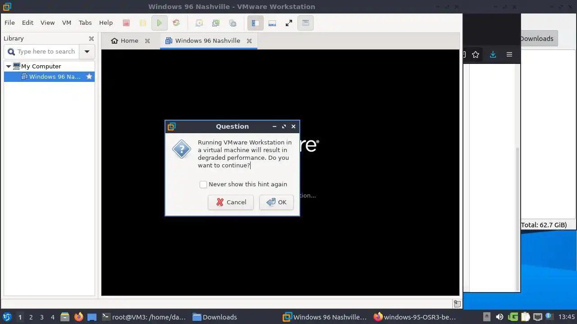Image resolution: width=577 pixels, height=324 pixels.
Task: Open the Edit menu
Action: pyautogui.click(x=27, y=22)
